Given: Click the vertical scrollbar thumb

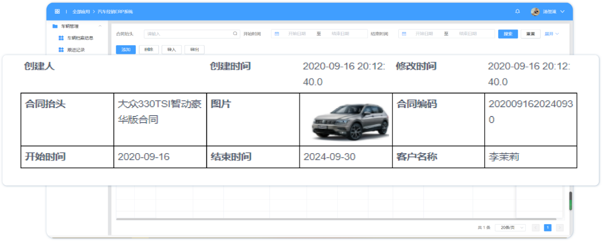Looking at the screenshot, I should point(571,201).
